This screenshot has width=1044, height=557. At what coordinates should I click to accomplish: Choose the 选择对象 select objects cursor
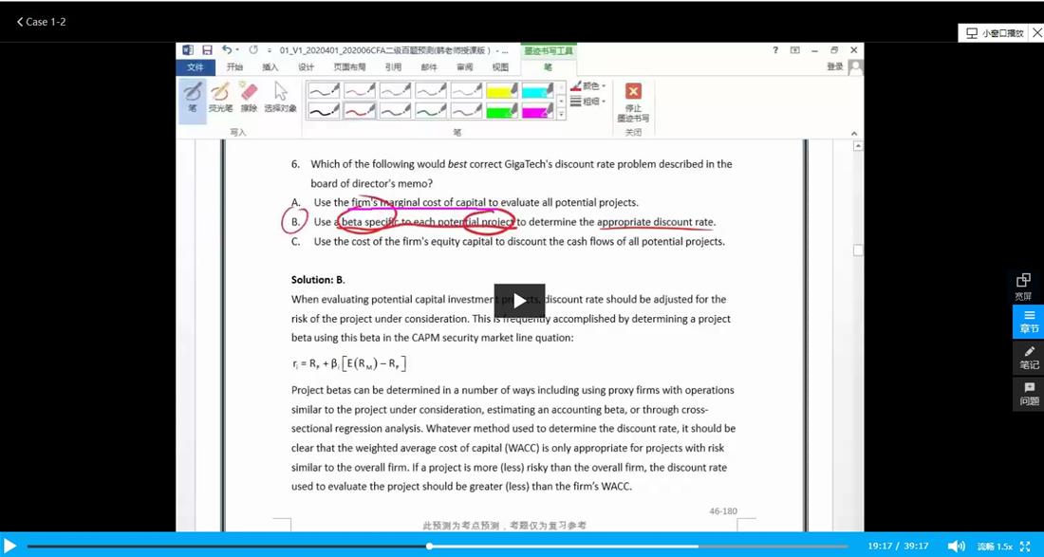[280, 97]
